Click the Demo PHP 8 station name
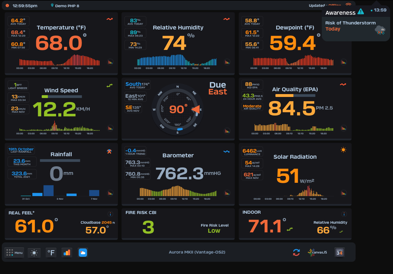393x274 pixels. click(x=67, y=6)
